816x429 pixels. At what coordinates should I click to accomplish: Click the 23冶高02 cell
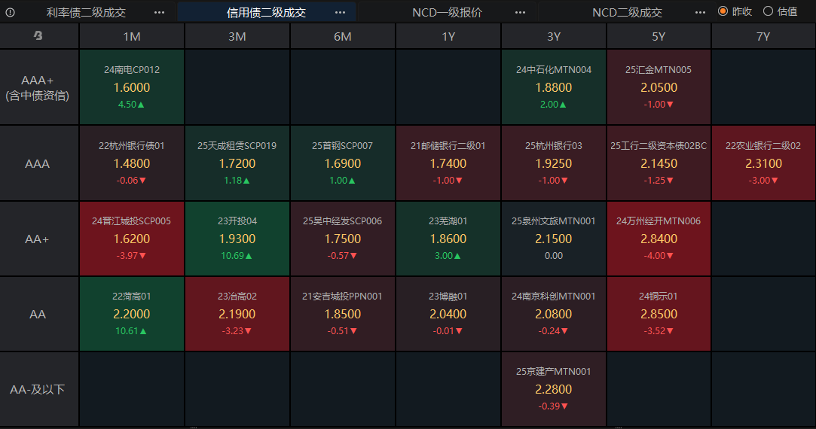point(237,314)
